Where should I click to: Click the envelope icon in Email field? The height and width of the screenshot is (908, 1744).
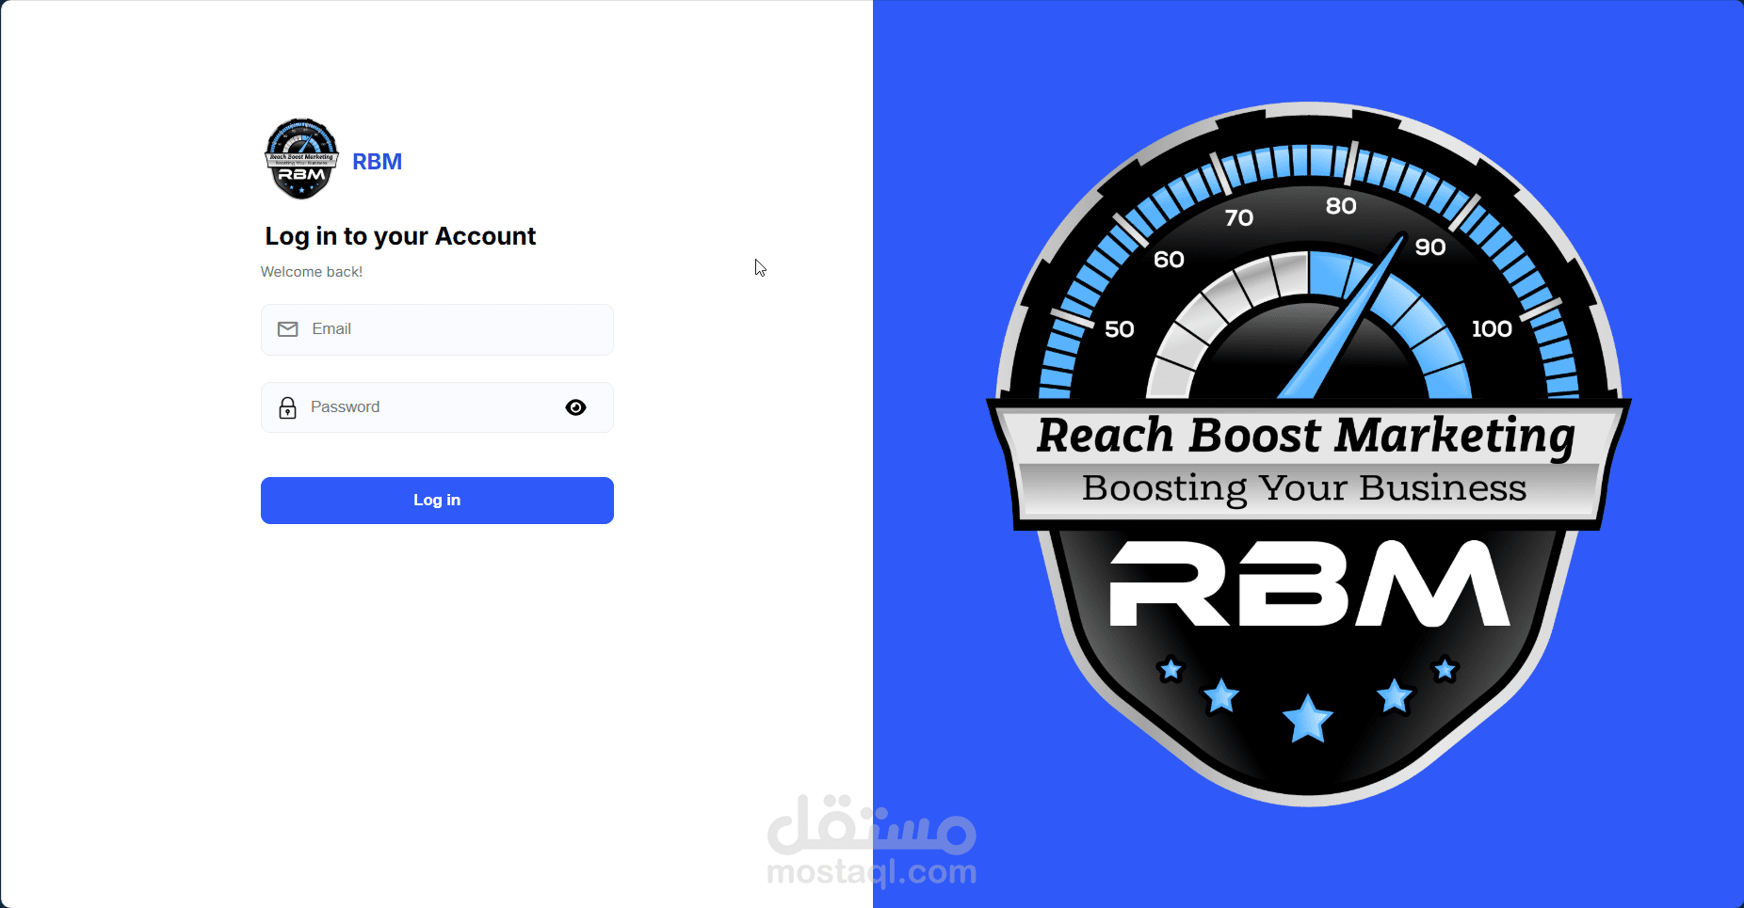[288, 329]
